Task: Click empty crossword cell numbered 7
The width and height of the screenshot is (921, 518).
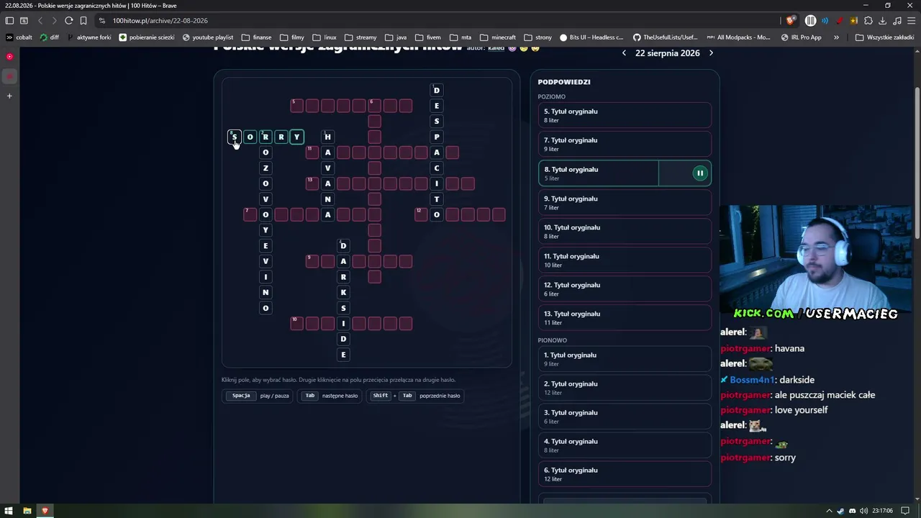Action: pos(250,214)
